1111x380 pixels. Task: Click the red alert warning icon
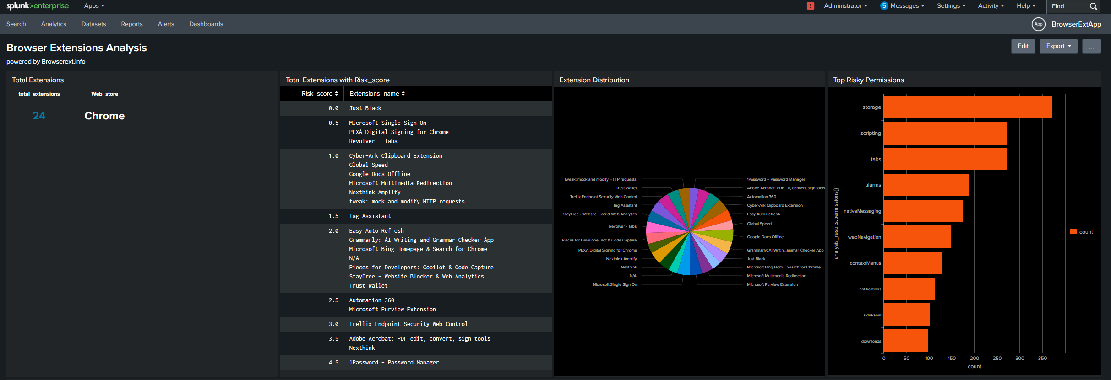click(811, 6)
